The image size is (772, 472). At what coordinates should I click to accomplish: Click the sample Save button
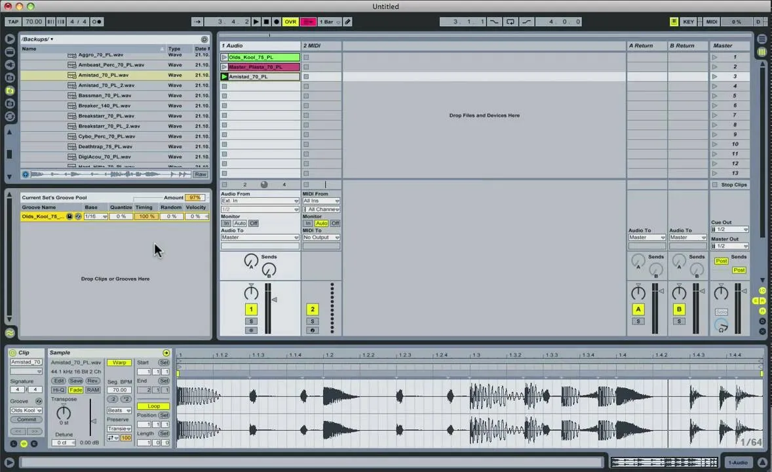[x=76, y=381]
